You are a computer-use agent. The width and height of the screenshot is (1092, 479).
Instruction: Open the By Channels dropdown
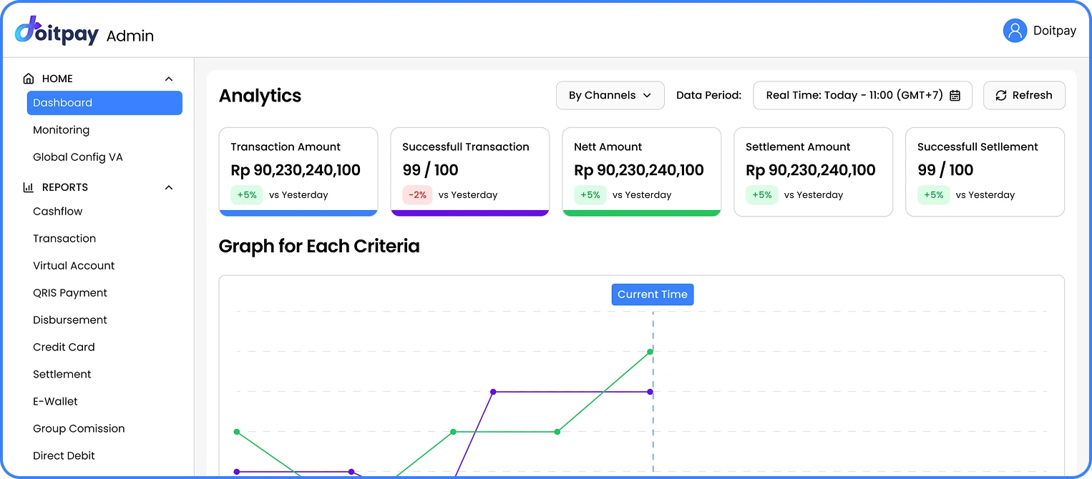[x=610, y=95]
